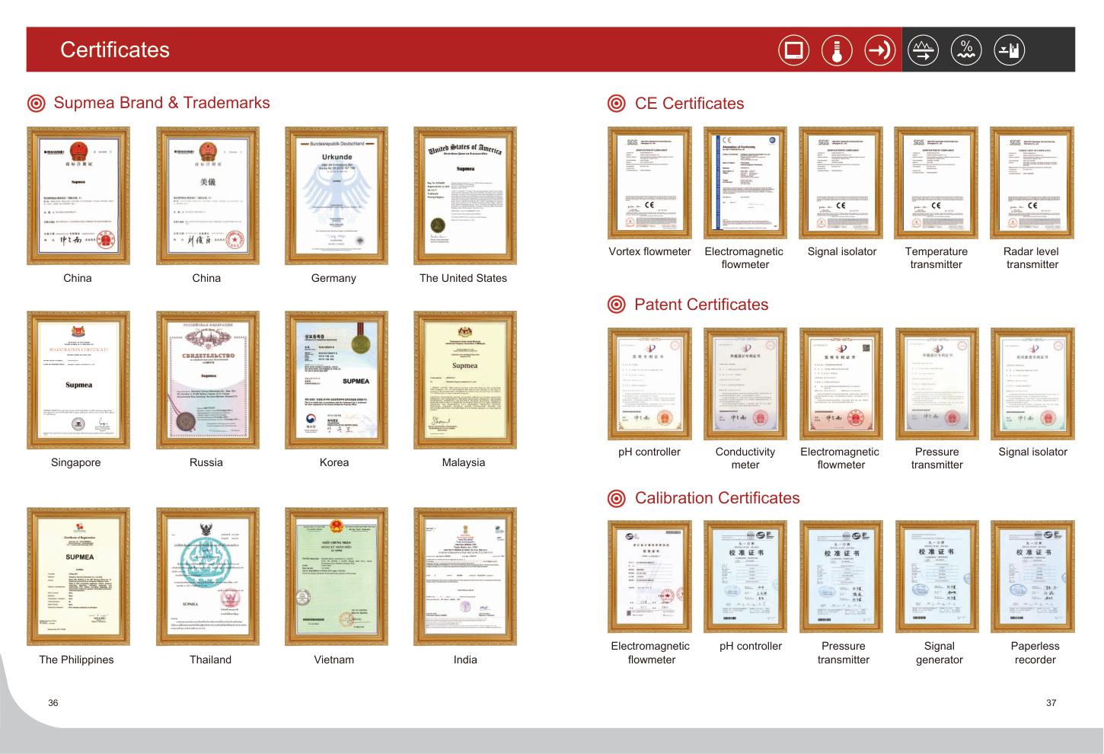
Task: Click target icon beside CE Certificates
Action: coord(617,104)
